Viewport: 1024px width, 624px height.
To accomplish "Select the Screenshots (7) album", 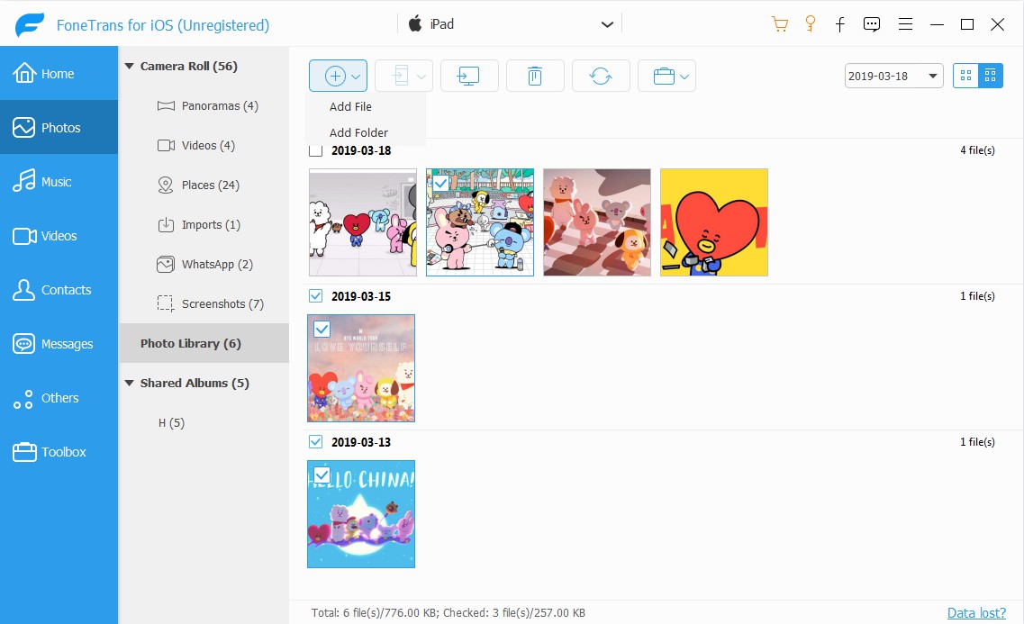I will click(210, 303).
